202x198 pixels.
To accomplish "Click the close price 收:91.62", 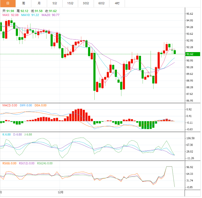I will (51, 11).
